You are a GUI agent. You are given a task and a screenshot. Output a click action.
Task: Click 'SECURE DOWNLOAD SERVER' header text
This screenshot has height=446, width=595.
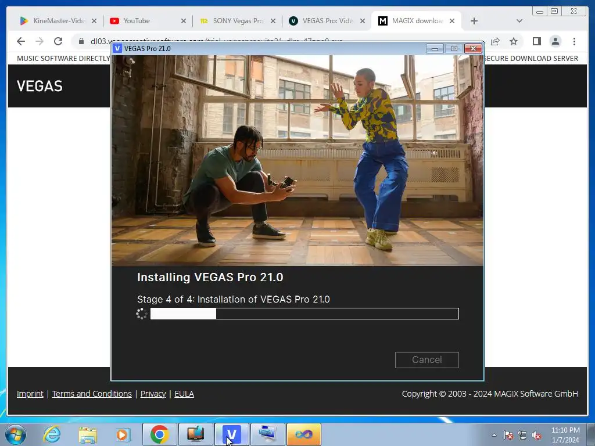pyautogui.click(x=532, y=59)
